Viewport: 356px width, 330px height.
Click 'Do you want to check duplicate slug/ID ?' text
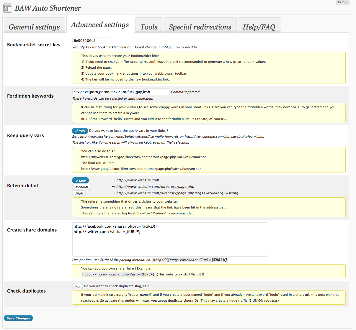[x=116, y=286]
